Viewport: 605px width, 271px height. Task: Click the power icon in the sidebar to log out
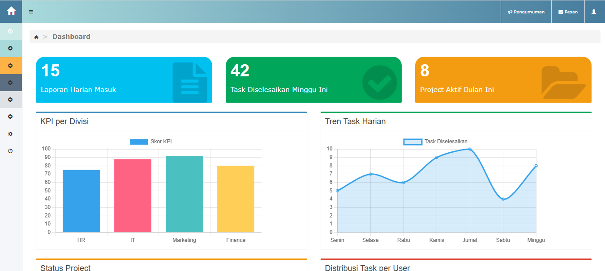pyautogui.click(x=10, y=151)
